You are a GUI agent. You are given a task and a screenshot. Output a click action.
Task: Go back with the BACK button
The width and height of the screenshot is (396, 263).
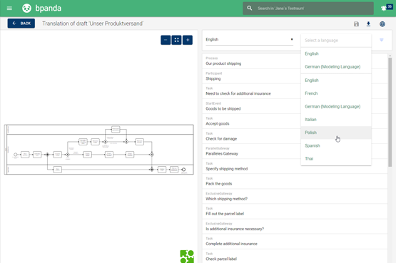coord(21,24)
